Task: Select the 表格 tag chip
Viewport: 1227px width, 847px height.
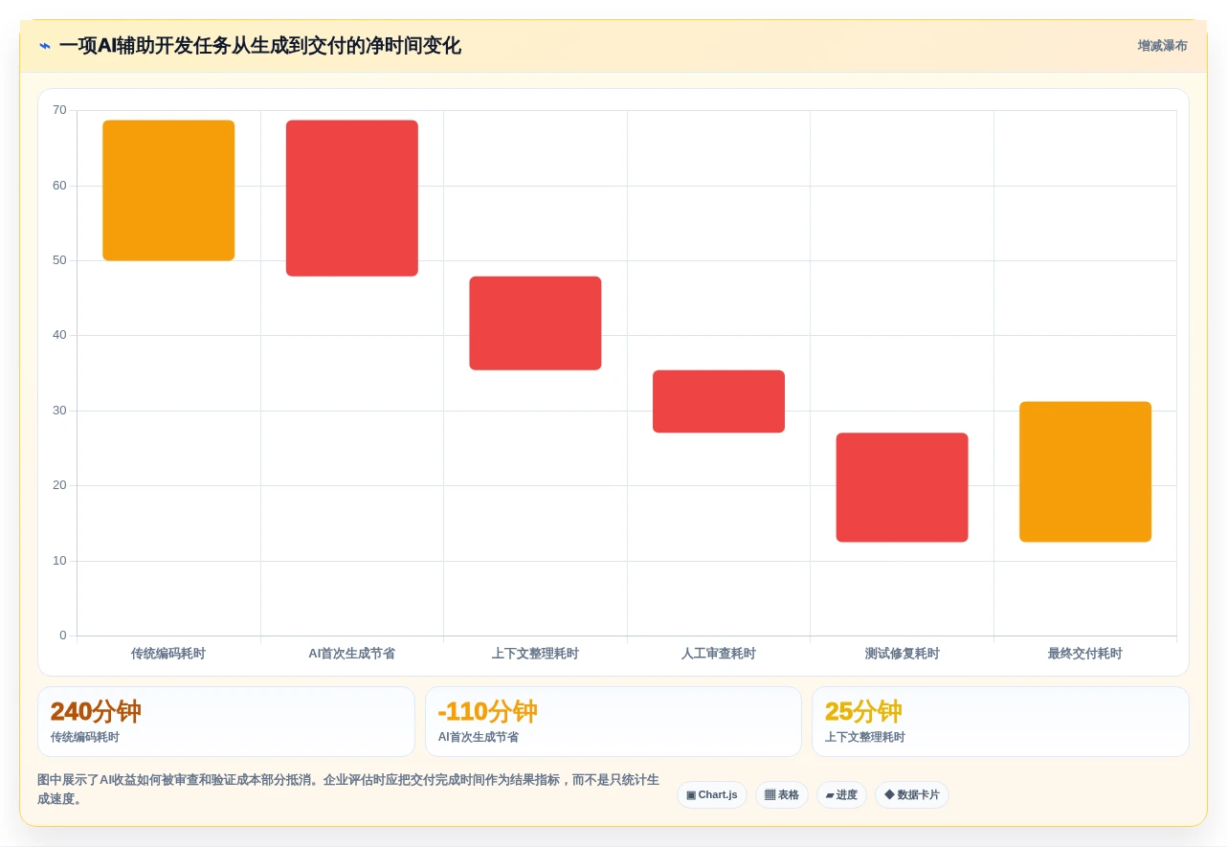Action: click(782, 795)
